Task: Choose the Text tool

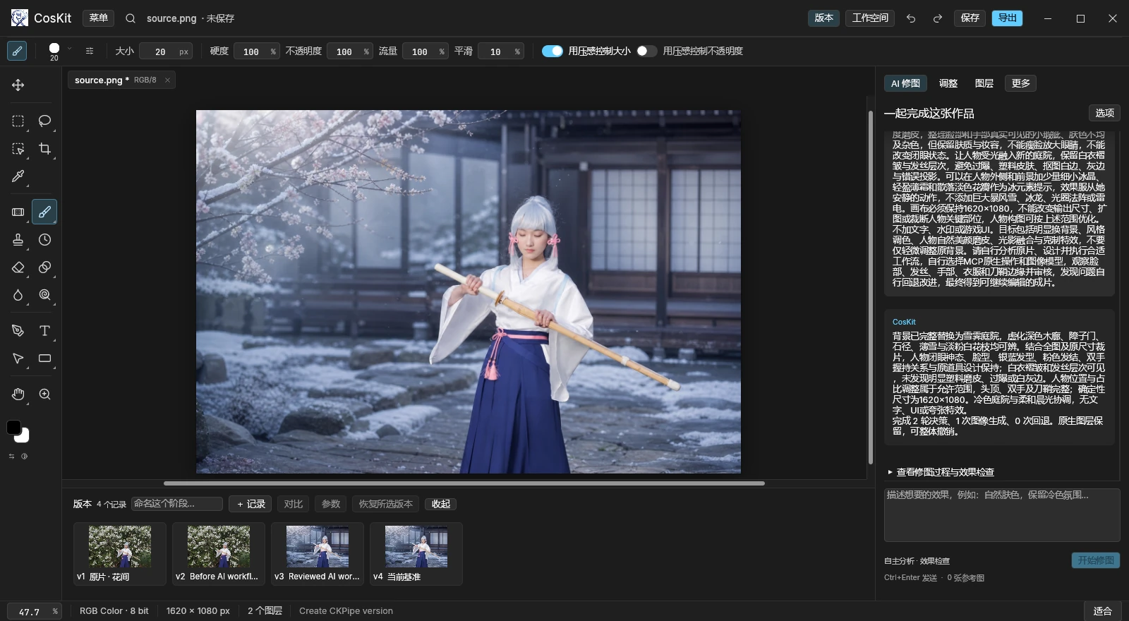Action: (45, 331)
